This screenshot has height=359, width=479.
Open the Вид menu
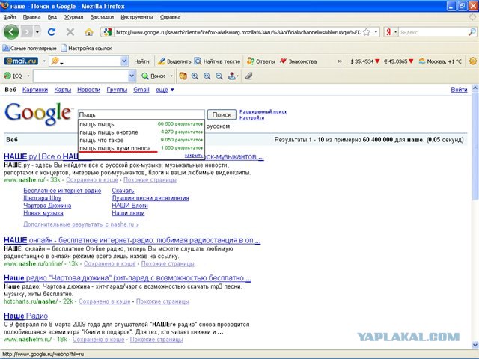(x=52, y=17)
